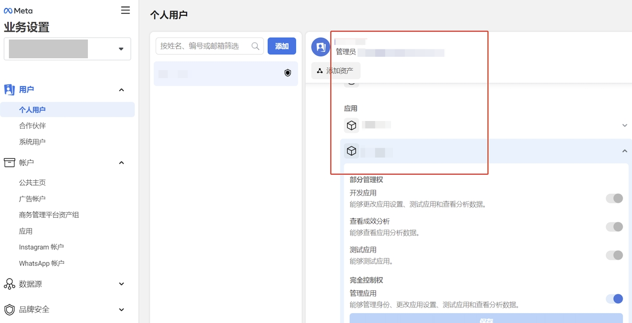The height and width of the screenshot is (323, 632).
Task: Open 应用 in the sidebar
Action: coord(26,231)
